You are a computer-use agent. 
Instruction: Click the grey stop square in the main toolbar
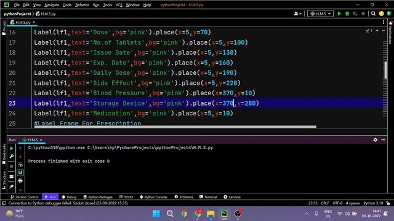363,14
